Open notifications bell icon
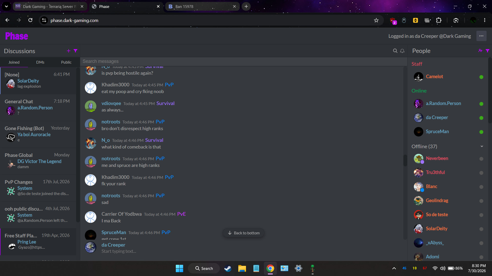This screenshot has height=276, width=492. tap(402, 51)
